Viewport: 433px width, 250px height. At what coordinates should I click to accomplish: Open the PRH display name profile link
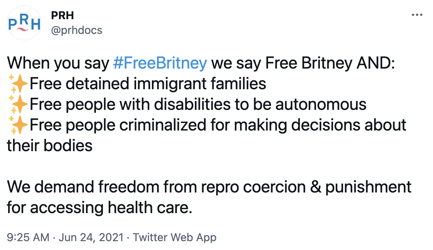pyautogui.click(x=62, y=15)
